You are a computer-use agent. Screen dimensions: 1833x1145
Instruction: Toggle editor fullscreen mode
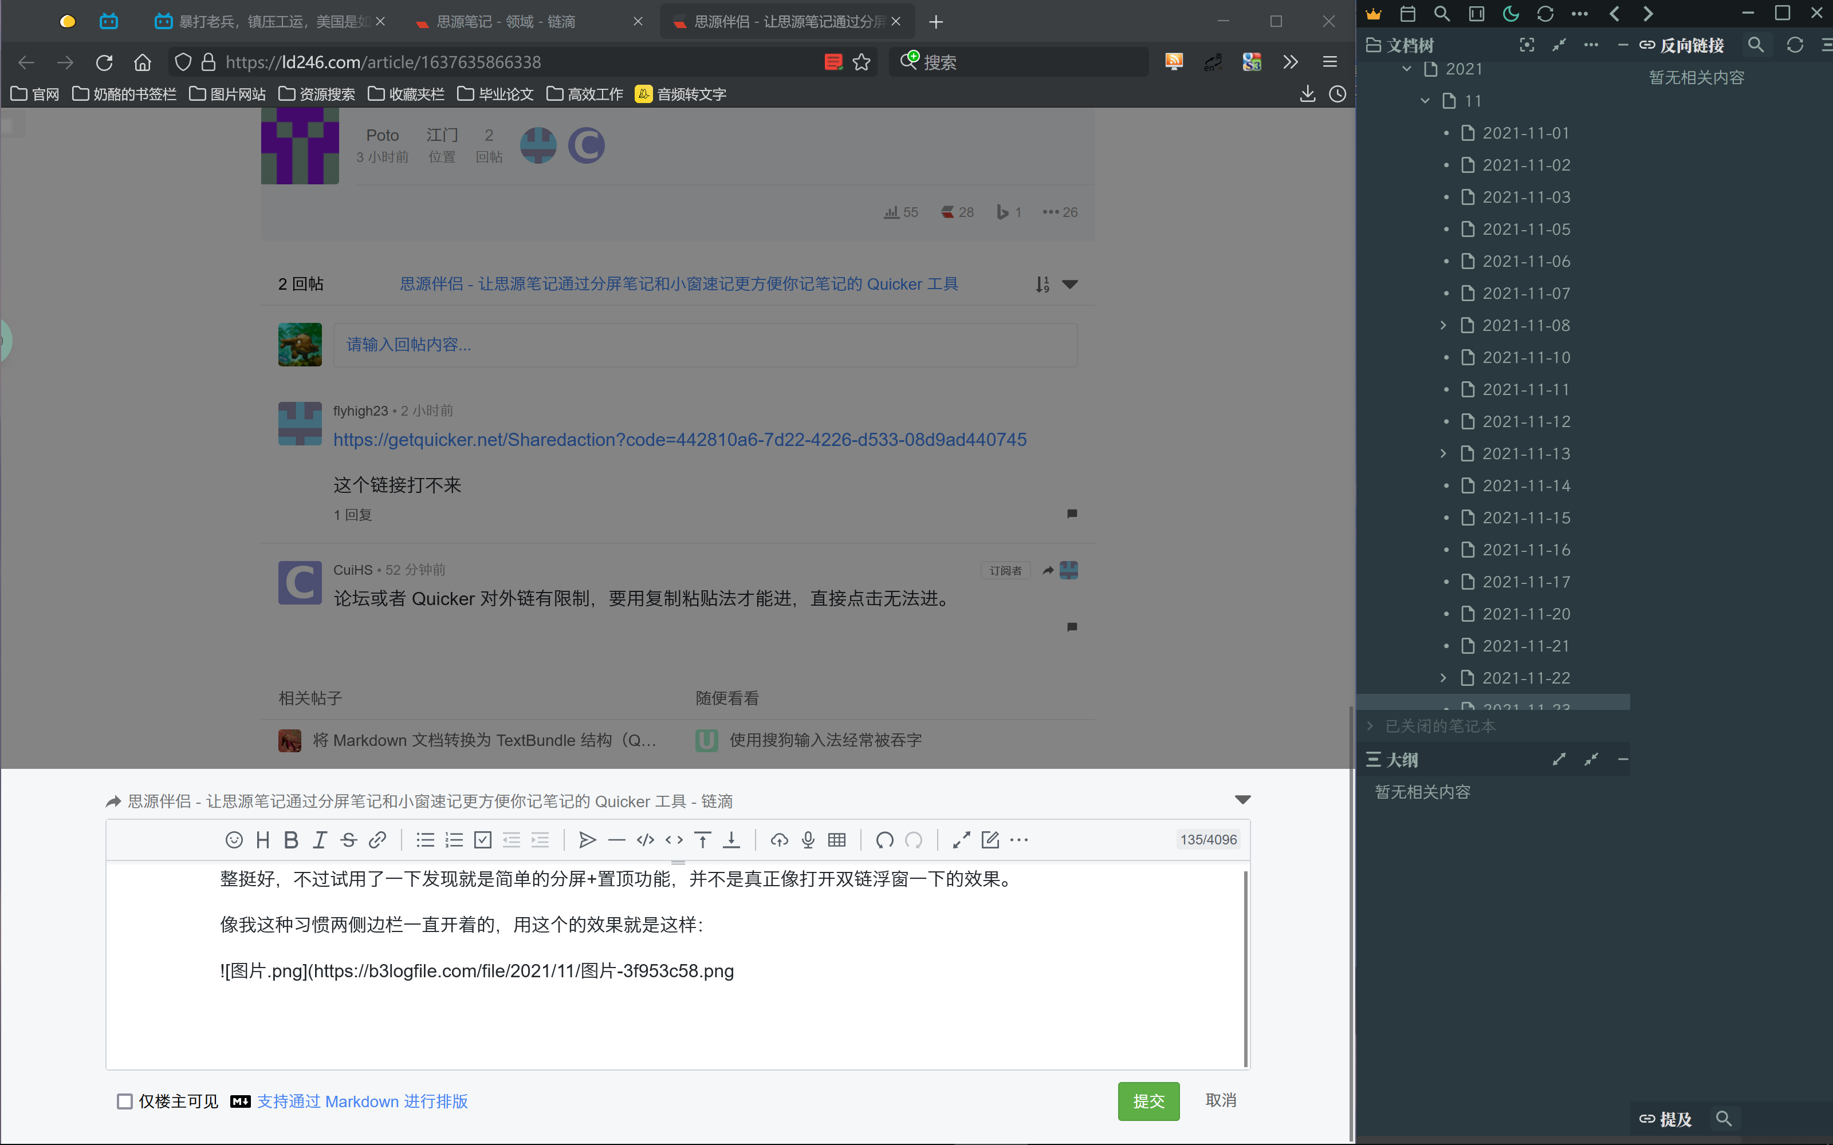click(x=961, y=839)
